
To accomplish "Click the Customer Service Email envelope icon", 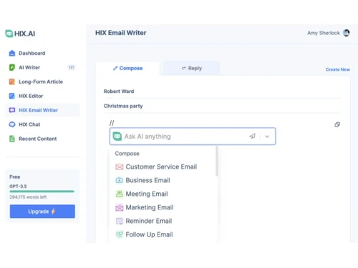I will pyautogui.click(x=120, y=167).
